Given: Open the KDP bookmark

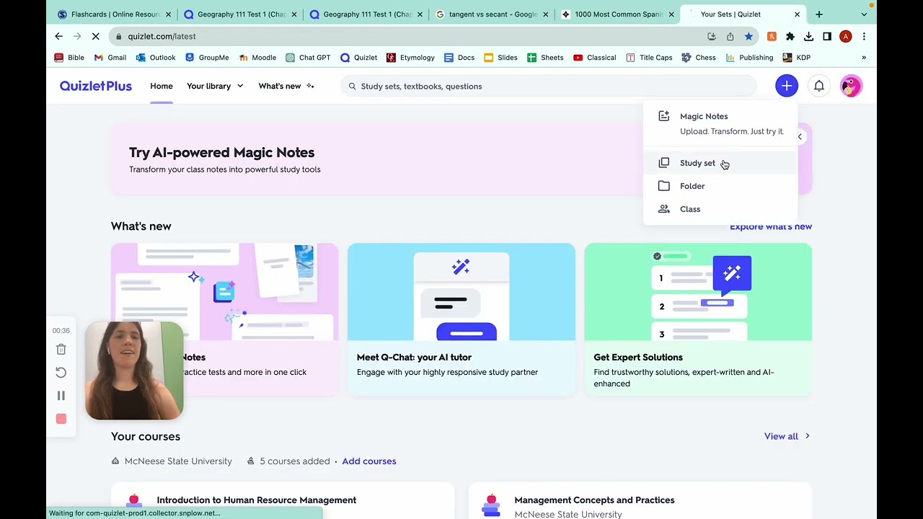Looking at the screenshot, I should (797, 58).
